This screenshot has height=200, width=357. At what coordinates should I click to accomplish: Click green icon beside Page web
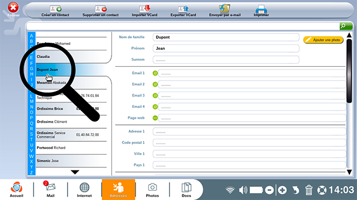155,118
